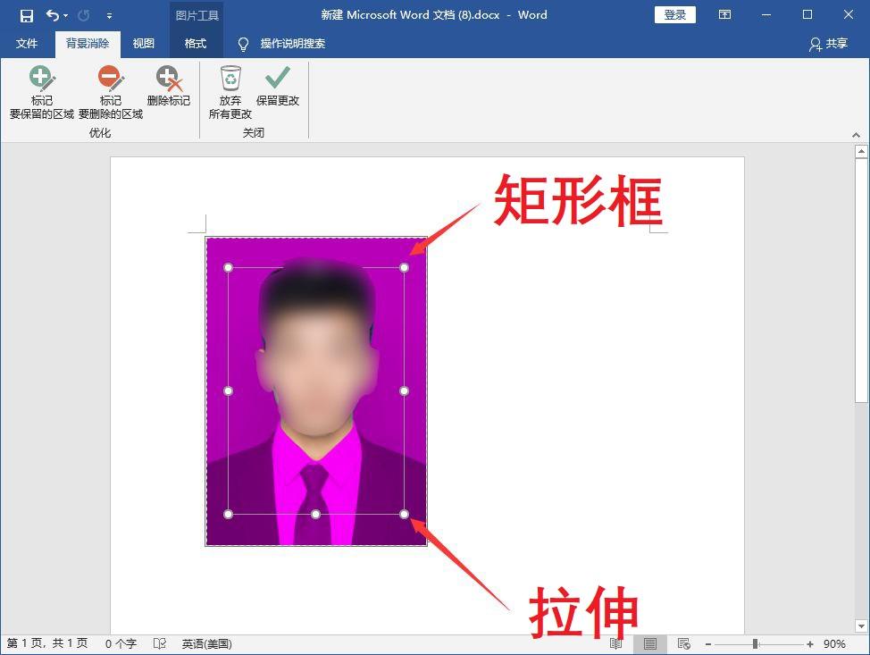Choose 标记要删除的区域 tool
870x655 pixels.
[111, 92]
